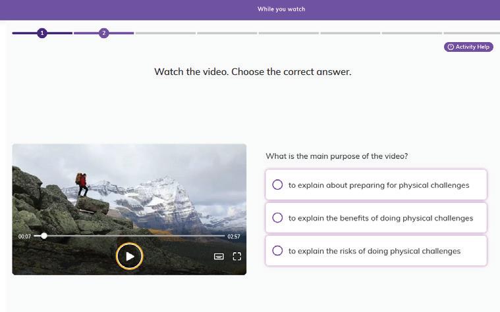
Task: Click the seventh progress bar segment
Action: coord(412,33)
